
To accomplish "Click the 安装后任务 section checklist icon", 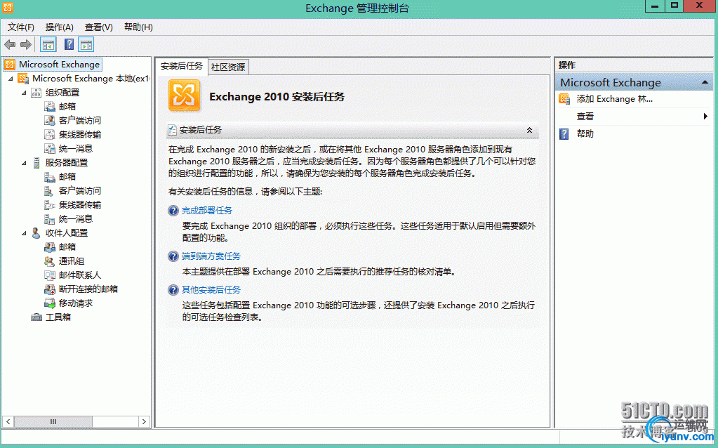I will tap(172, 130).
